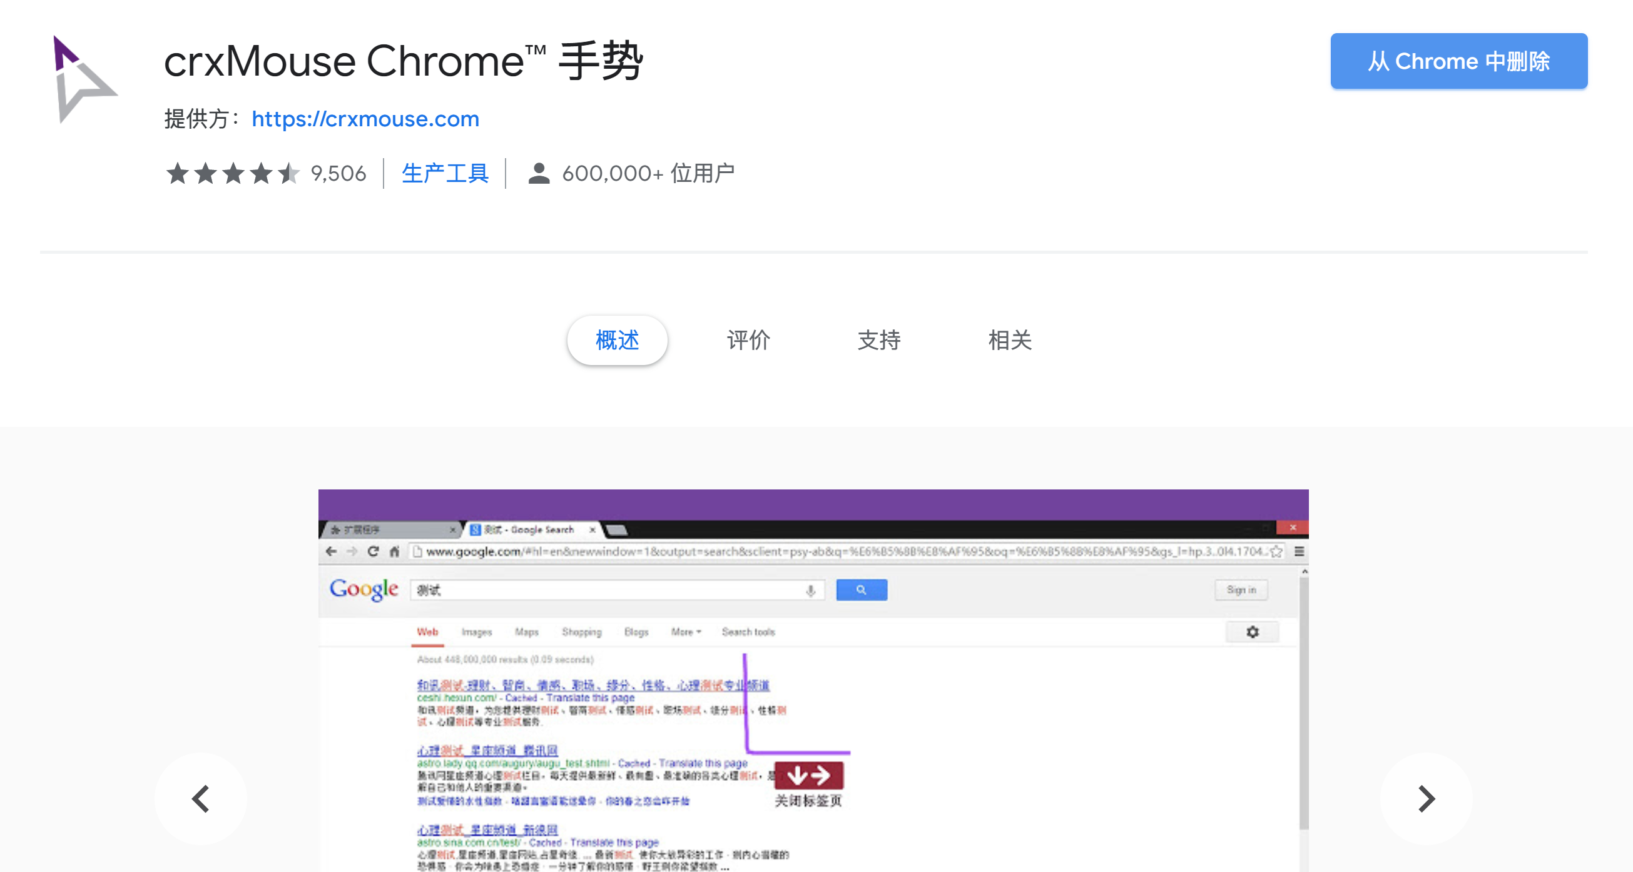Show next screenshot with right arrow
Image resolution: width=1633 pixels, height=872 pixels.
[x=1427, y=798]
